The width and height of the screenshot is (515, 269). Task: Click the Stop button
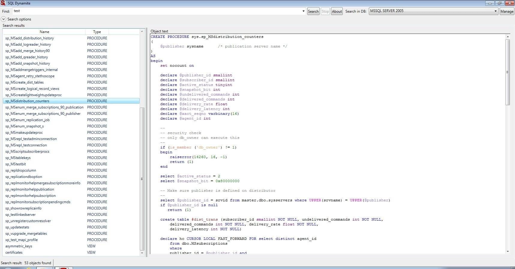325,11
